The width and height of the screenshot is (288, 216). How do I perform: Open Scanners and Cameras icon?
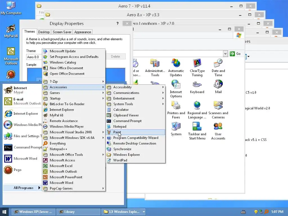(x=218, y=110)
